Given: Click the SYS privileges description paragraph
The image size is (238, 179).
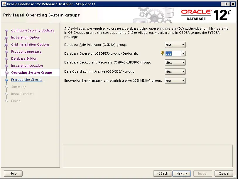Looking at the screenshot, I should (x=146, y=33).
